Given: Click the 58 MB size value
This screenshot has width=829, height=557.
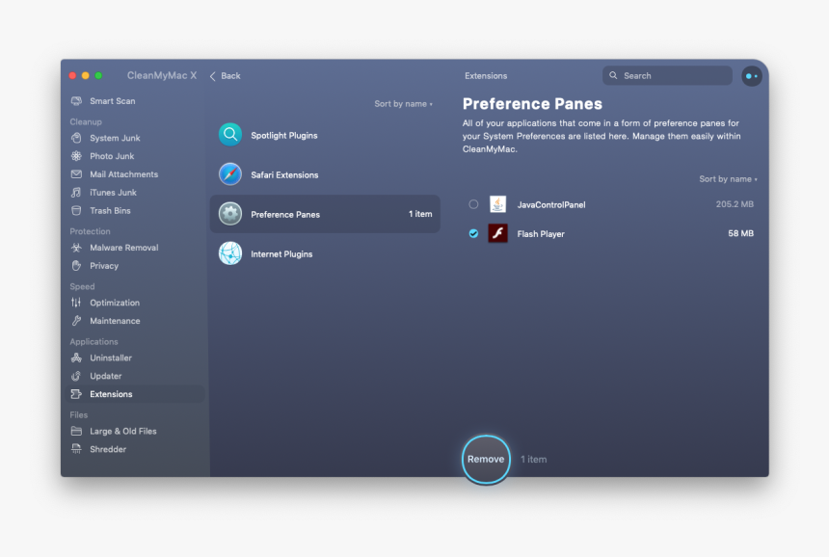Looking at the screenshot, I should pyautogui.click(x=740, y=233).
